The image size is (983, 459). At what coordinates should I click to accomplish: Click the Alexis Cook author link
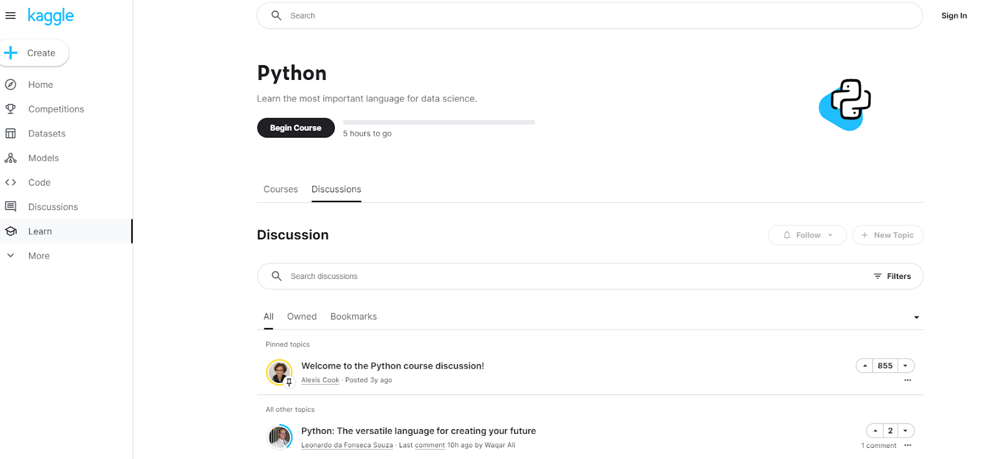320,380
